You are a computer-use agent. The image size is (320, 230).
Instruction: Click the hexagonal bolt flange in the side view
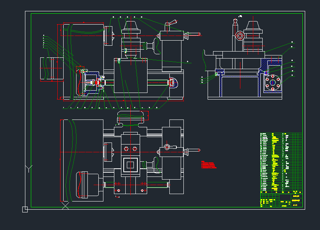coord(273,82)
